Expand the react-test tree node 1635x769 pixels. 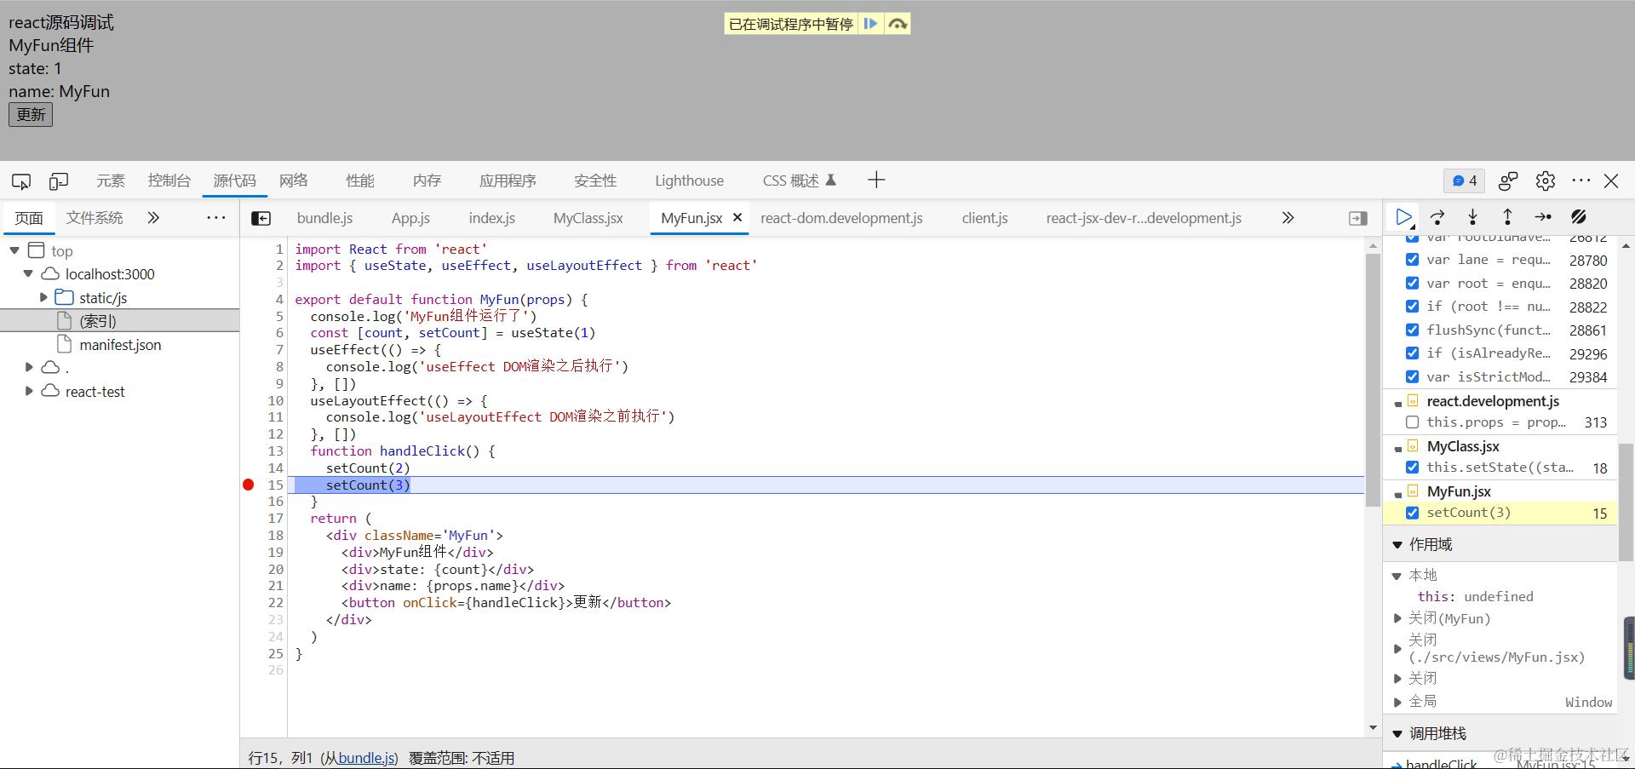[x=29, y=391]
